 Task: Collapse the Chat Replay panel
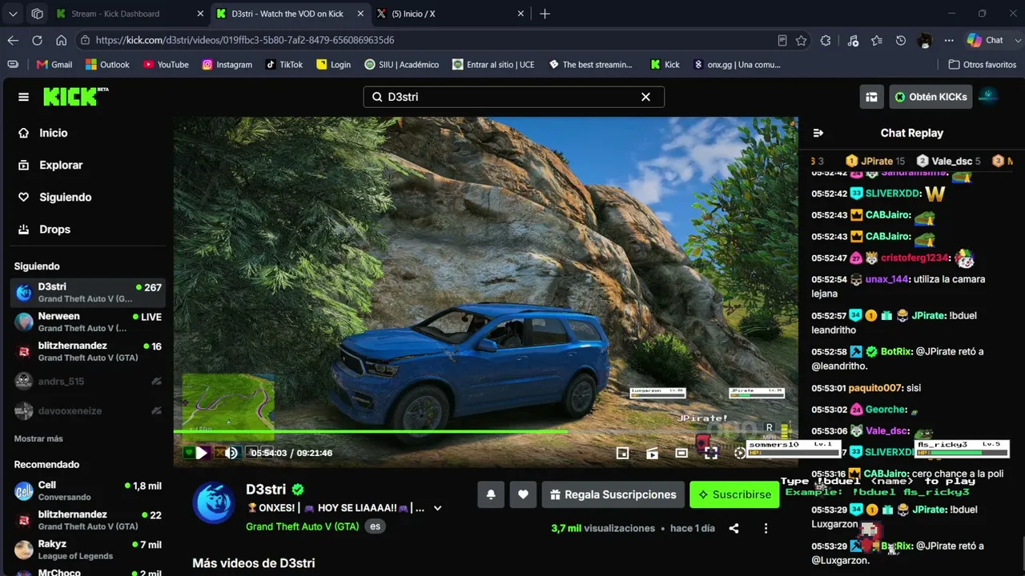[x=818, y=133]
